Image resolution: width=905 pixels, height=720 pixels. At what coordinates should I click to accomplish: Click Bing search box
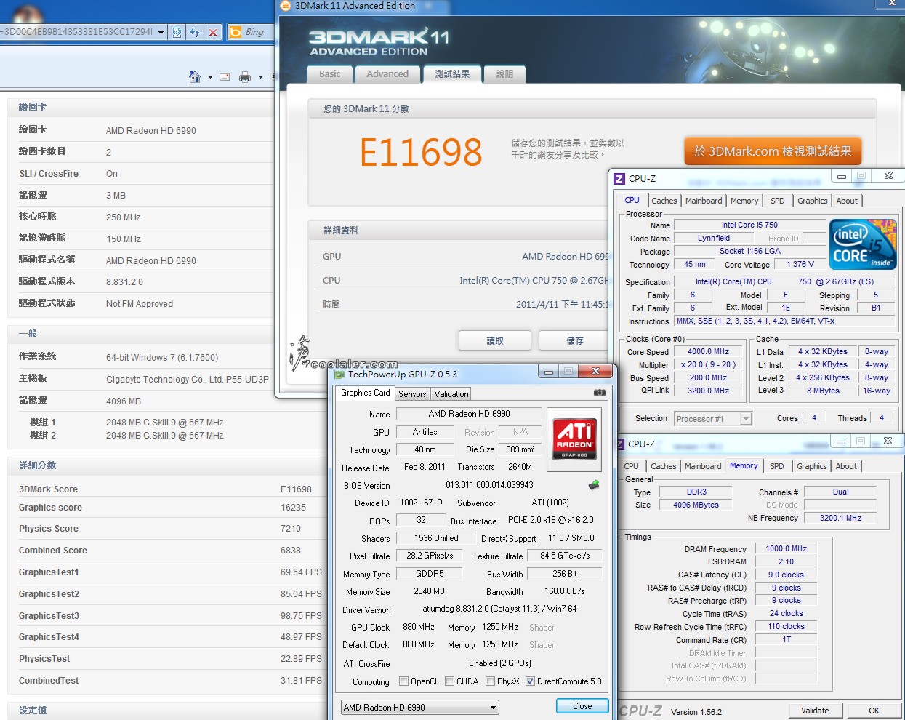point(257,32)
